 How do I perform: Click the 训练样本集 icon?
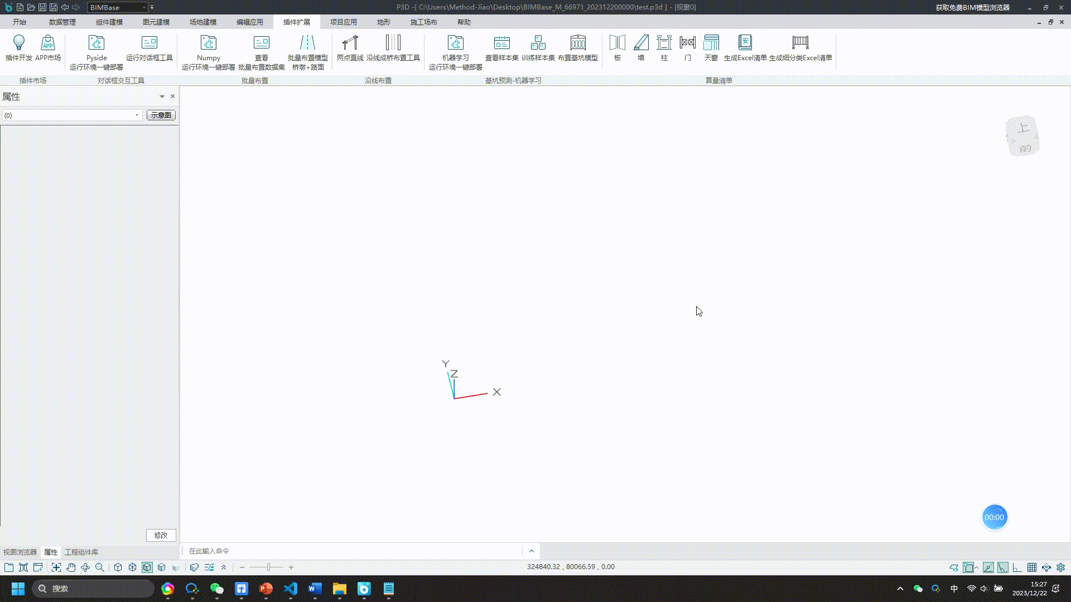click(538, 43)
